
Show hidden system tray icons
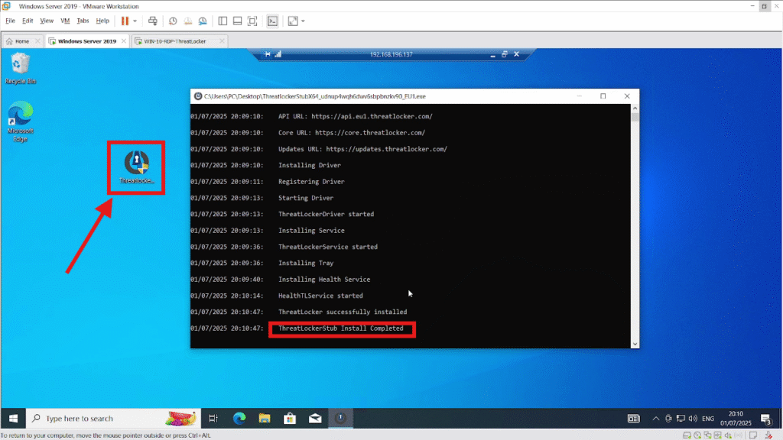tap(655, 419)
